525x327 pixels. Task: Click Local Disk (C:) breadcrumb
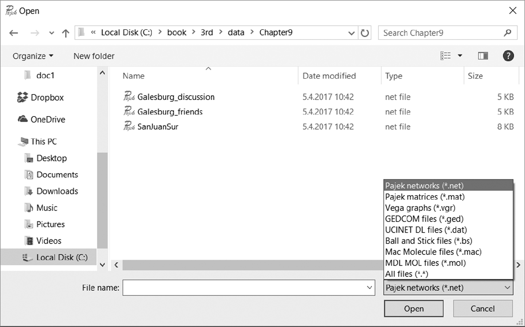click(x=126, y=33)
